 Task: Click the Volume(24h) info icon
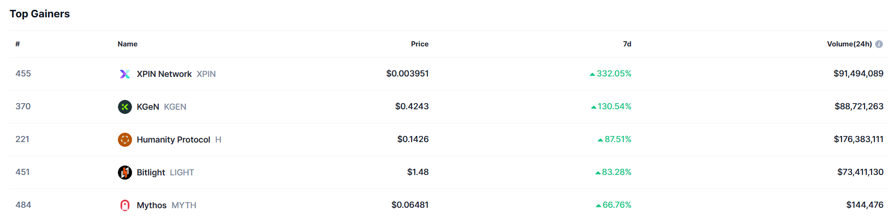(x=879, y=44)
